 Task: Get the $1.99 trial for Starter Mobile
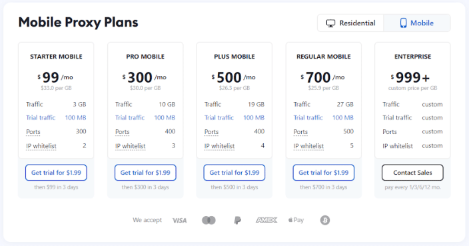click(56, 173)
